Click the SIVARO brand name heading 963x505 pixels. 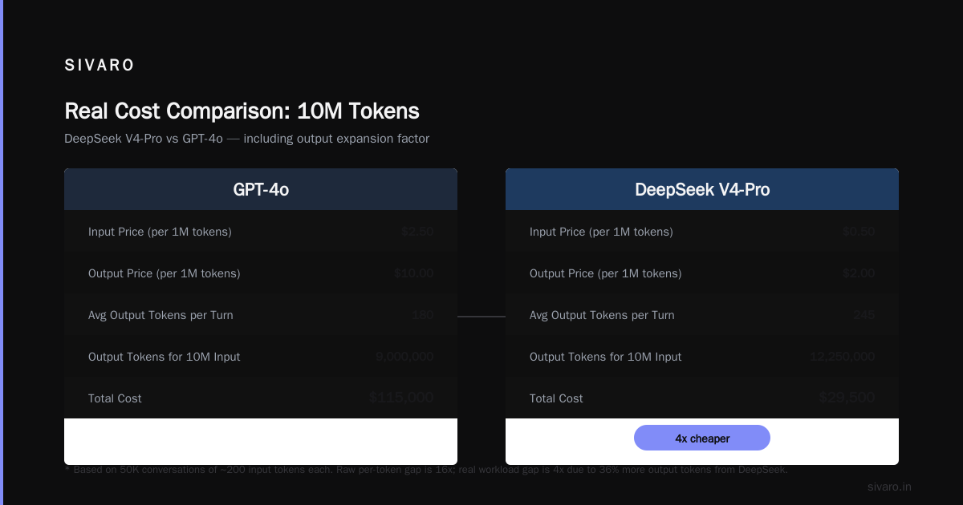100,66
